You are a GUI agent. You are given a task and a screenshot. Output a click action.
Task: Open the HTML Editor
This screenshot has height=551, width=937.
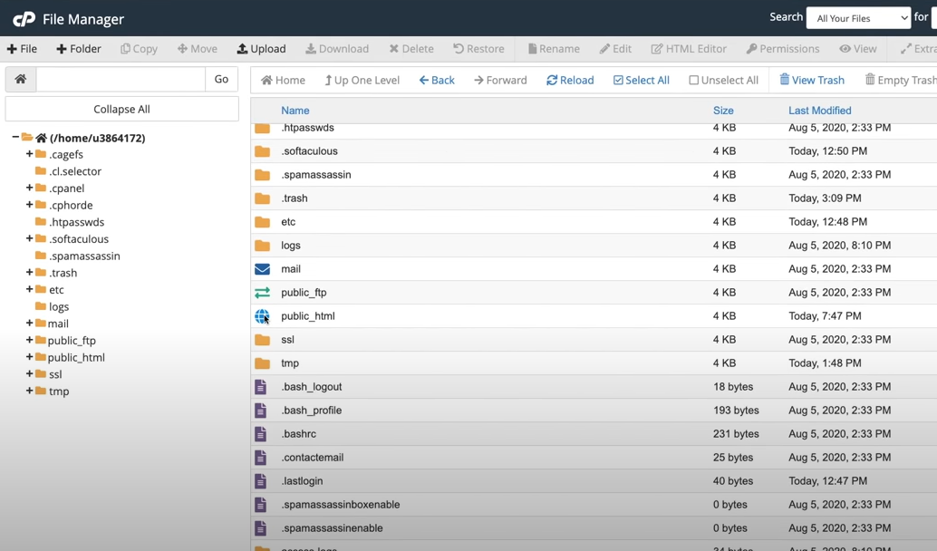(x=689, y=49)
